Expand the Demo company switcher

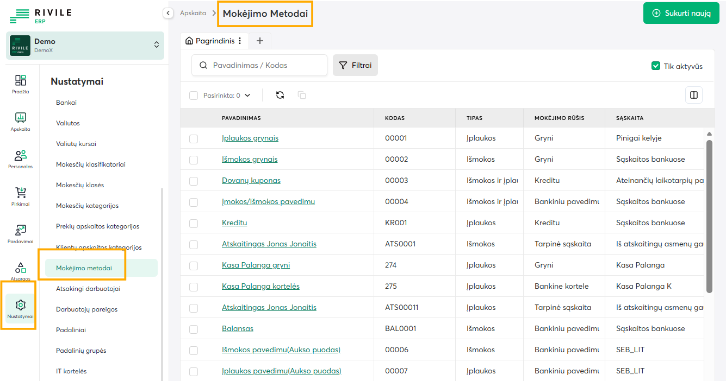coord(157,45)
